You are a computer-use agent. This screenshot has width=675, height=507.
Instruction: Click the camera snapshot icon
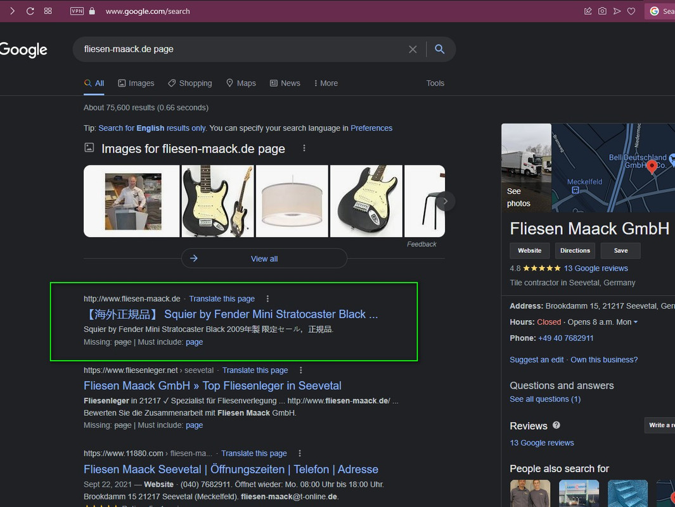click(x=602, y=11)
